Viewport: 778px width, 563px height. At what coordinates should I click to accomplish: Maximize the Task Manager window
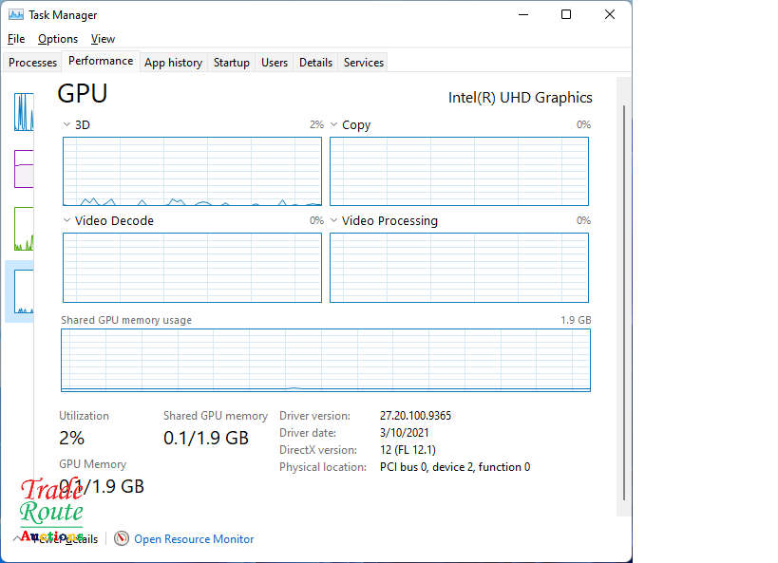tap(566, 15)
